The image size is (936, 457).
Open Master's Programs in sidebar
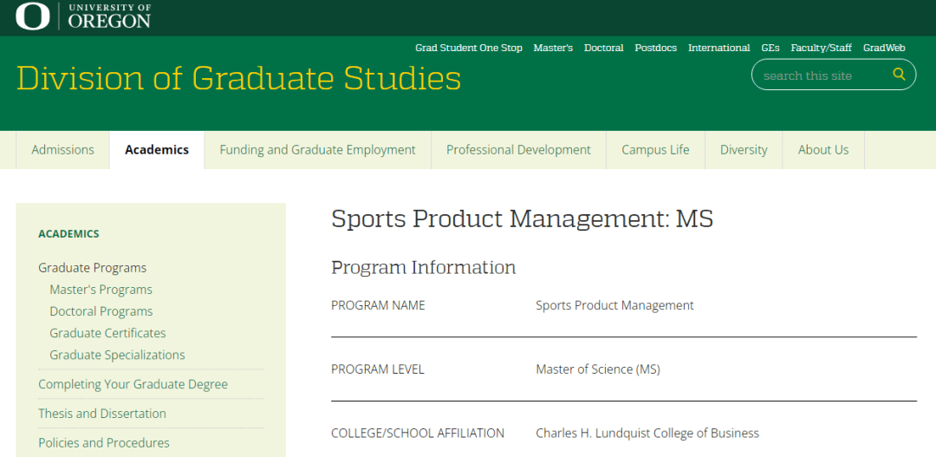click(101, 290)
